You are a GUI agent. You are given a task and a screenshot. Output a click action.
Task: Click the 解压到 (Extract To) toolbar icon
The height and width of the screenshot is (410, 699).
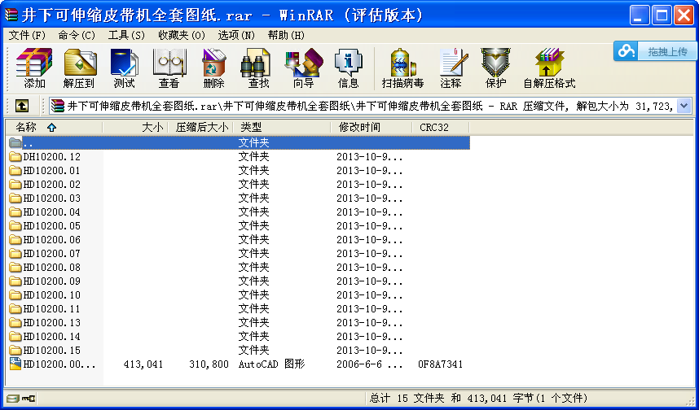tap(79, 67)
